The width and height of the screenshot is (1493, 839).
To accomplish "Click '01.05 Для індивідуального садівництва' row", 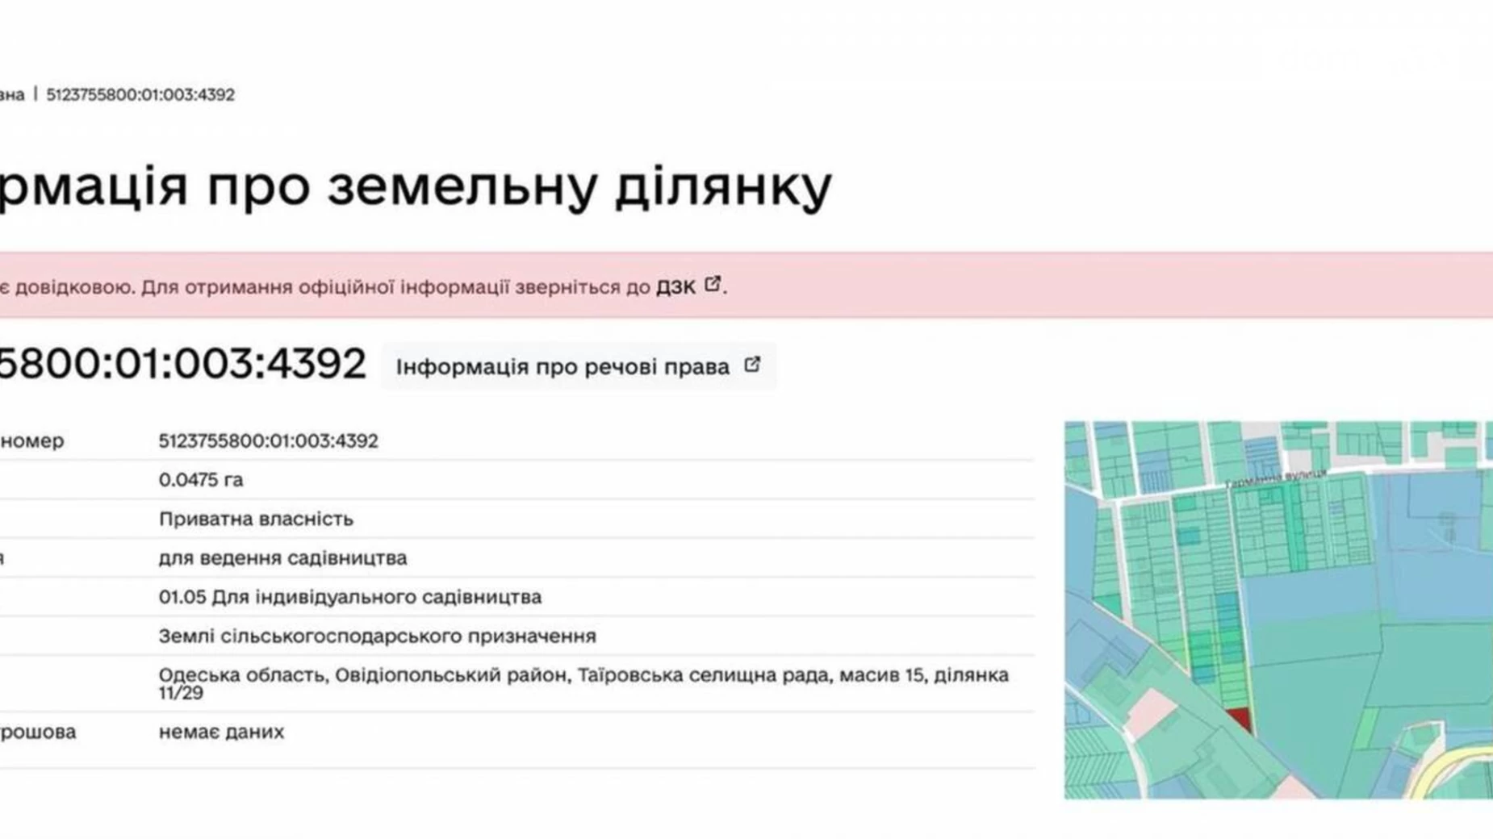I will point(349,597).
